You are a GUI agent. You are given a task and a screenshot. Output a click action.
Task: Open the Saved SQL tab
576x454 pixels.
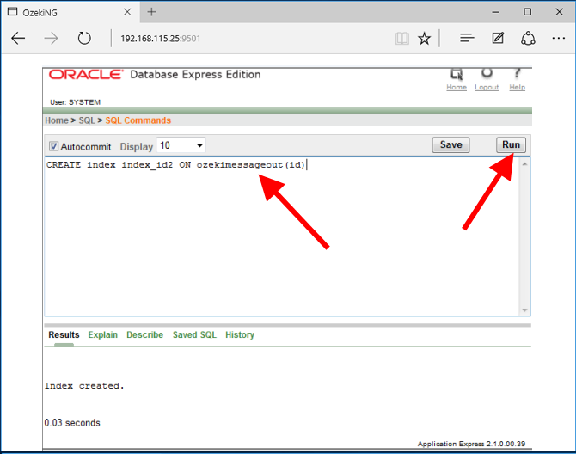pos(194,335)
